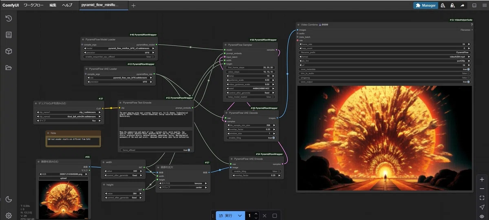Open settings gear in sidebar

tap(9, 216)
